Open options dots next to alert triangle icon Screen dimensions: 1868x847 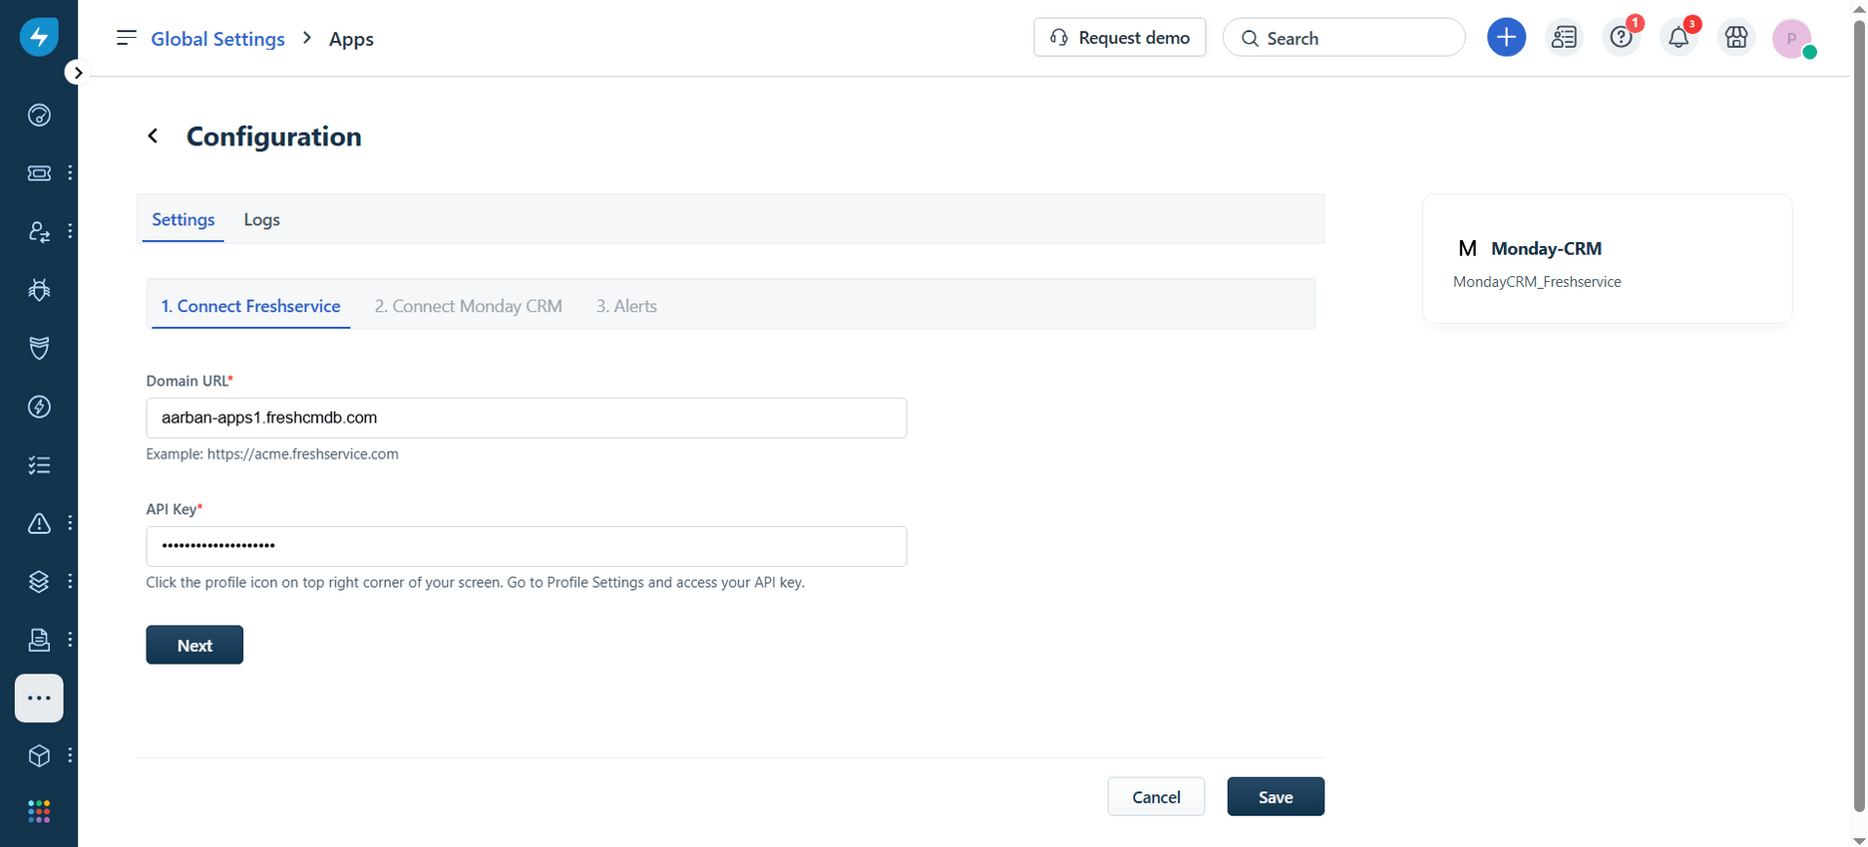[x=70, y=523]
